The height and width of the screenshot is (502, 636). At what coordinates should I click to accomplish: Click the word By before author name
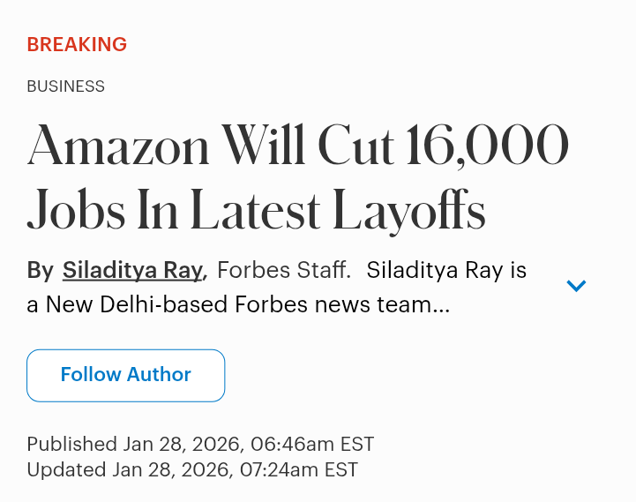tap(40, 270)
